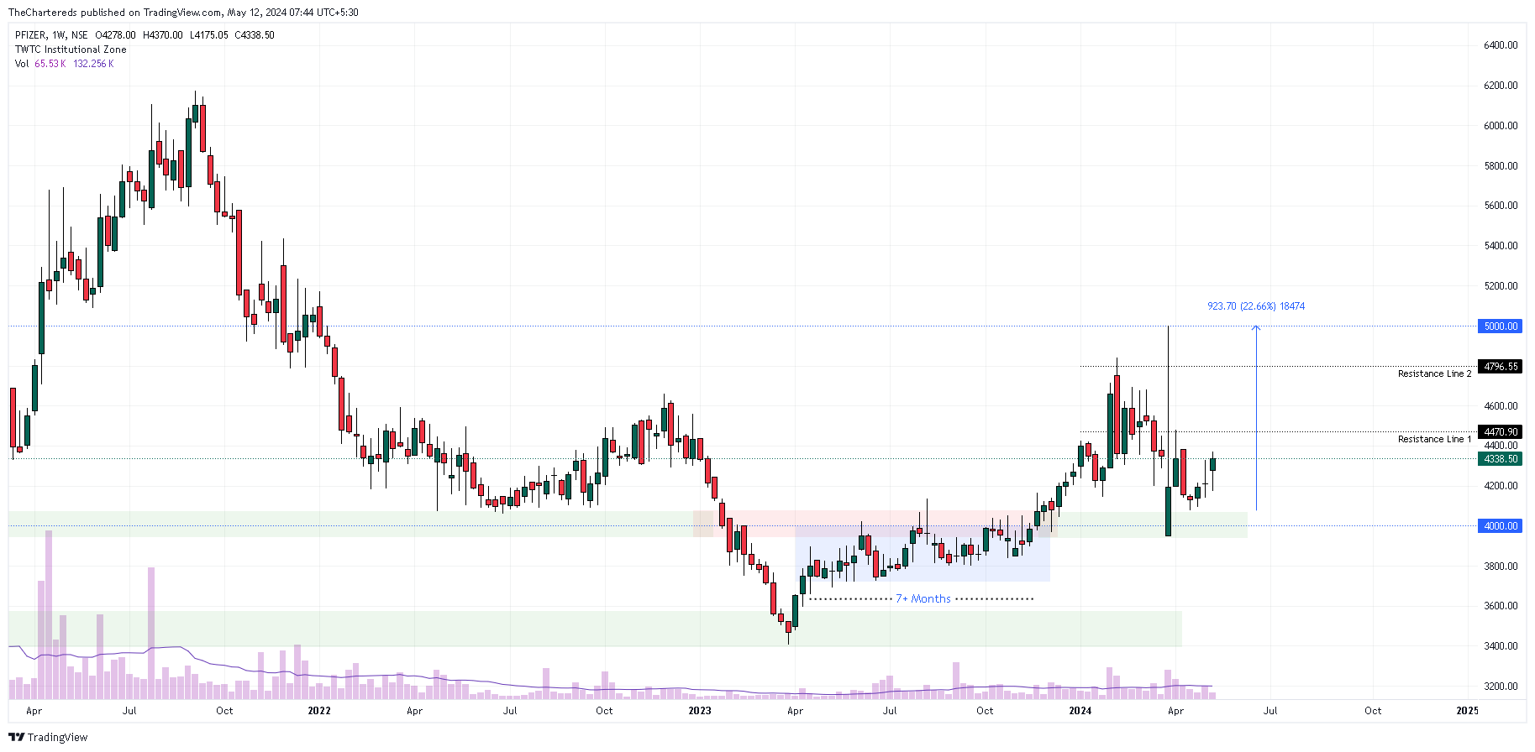
Task: Click the Vol indicator legend
Action: click(22, 64)
